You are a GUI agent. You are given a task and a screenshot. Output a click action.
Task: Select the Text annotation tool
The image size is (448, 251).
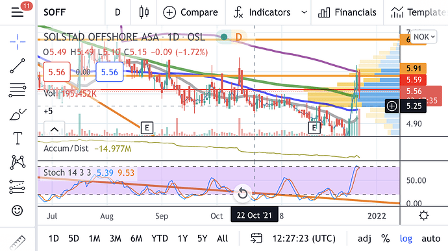(x=18, y=138)
